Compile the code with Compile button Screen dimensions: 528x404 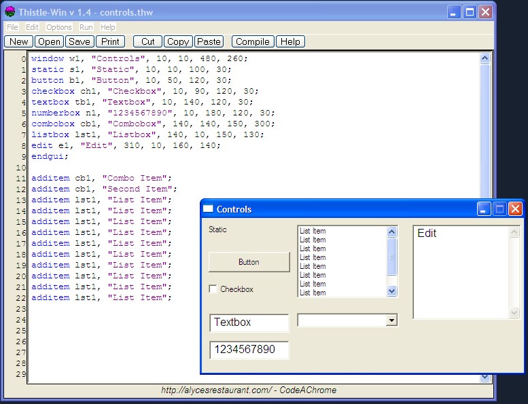point(253,41)
